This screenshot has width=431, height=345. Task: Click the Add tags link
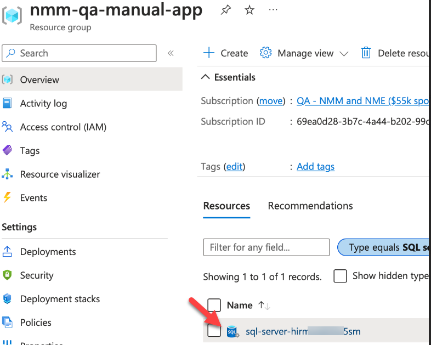[x=315, y=167]
